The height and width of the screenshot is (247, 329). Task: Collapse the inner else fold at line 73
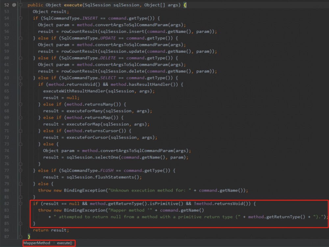(20, 144)
